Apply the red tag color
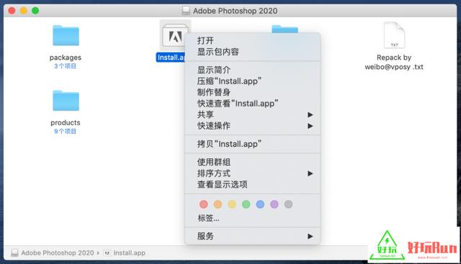The image size is (461, 264). pos(203,204)
